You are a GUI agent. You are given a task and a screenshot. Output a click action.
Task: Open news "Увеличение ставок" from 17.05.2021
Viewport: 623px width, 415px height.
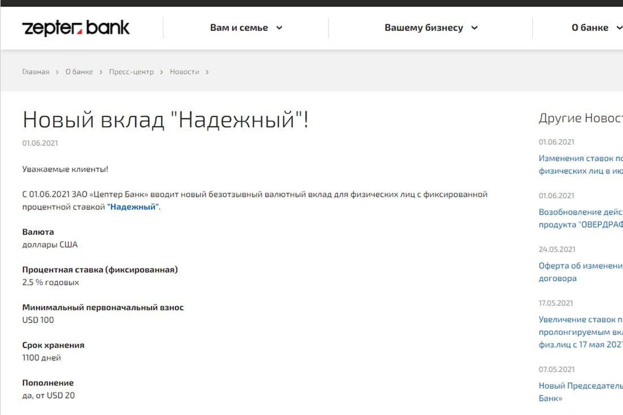(581, 332)
